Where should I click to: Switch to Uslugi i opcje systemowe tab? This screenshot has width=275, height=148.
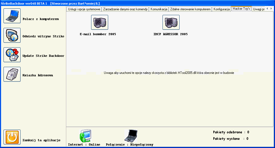coord(84,9)
